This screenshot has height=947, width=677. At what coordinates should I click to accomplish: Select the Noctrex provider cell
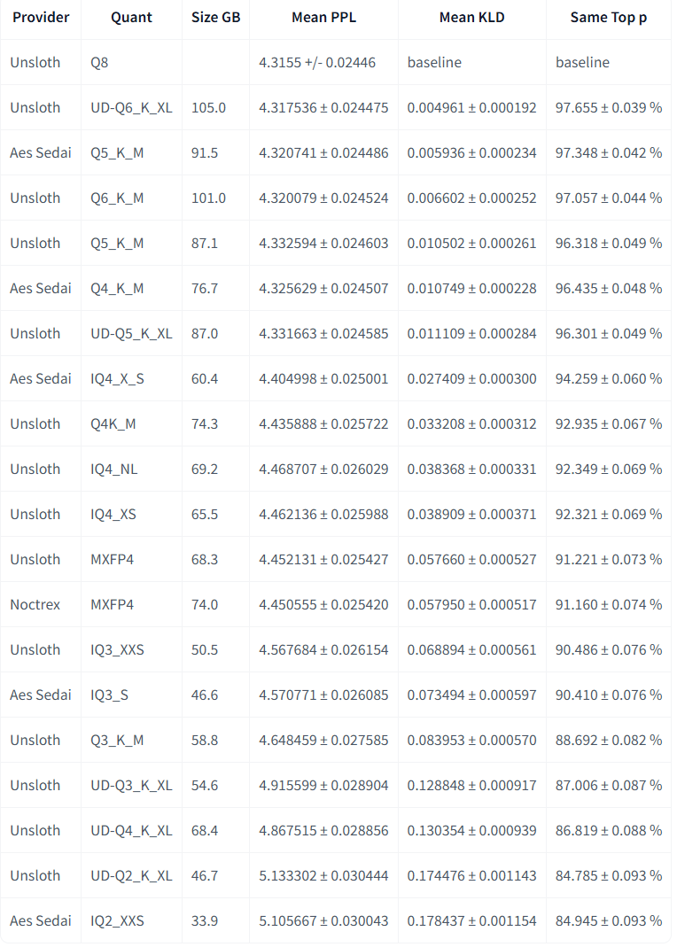[35, 605]
